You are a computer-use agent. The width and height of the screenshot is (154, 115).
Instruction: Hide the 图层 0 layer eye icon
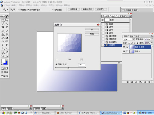click(124, 51)
